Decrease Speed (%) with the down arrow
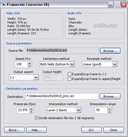Image resolution: width=128 pixels, height=137 pixels. [30, 66]
